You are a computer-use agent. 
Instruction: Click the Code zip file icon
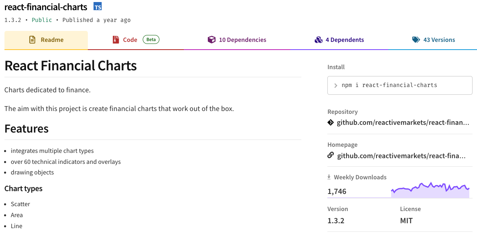pos(115,39)
